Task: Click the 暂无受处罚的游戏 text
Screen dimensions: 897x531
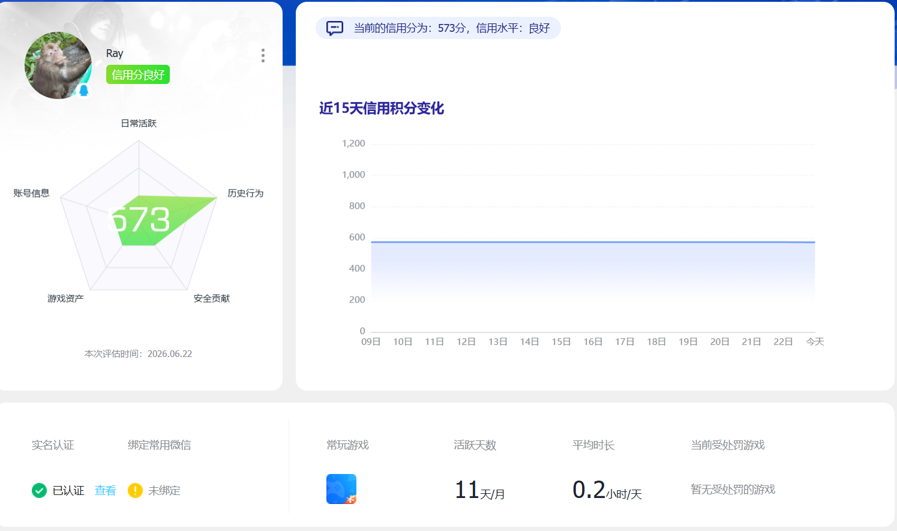Action: tap(733, 490)
